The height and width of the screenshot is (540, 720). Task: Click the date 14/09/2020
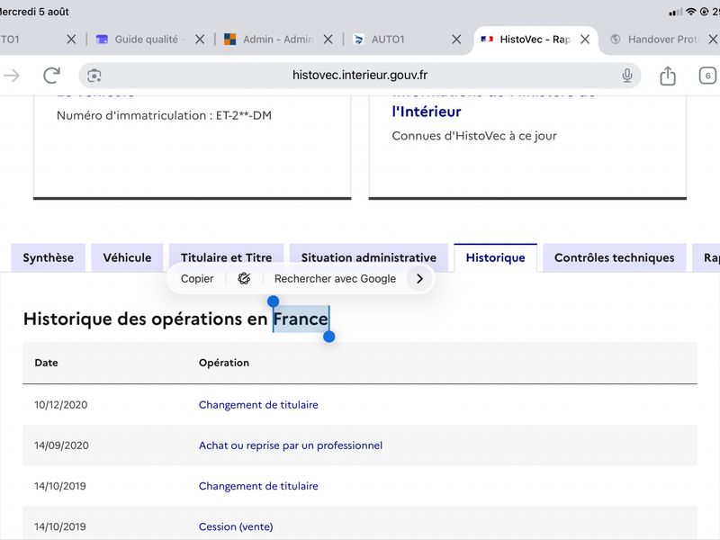click(x=61, y=445)
